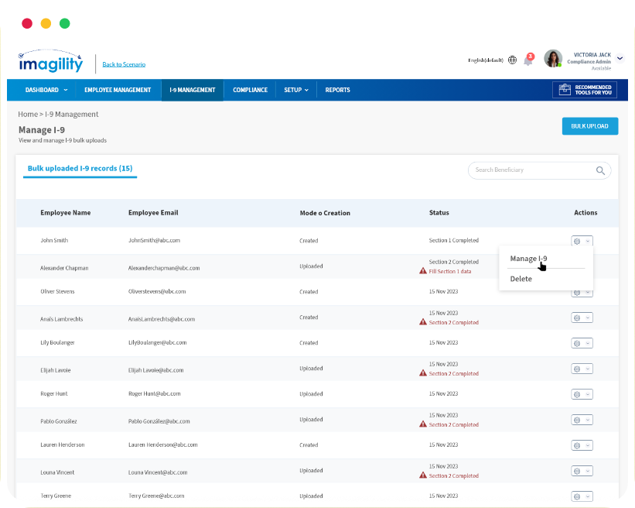Click the search magnifier icon
The width and height of the screenshot is (635, 508).
point(600,170)
